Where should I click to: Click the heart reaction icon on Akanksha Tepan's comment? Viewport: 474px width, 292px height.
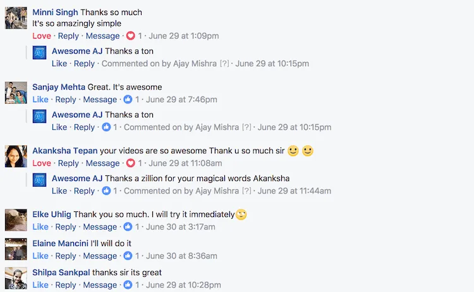[x=130, y=163]
